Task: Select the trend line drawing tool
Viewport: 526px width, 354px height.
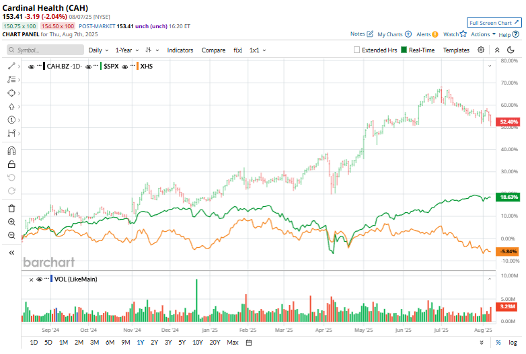Action: (x=11, y=66)
